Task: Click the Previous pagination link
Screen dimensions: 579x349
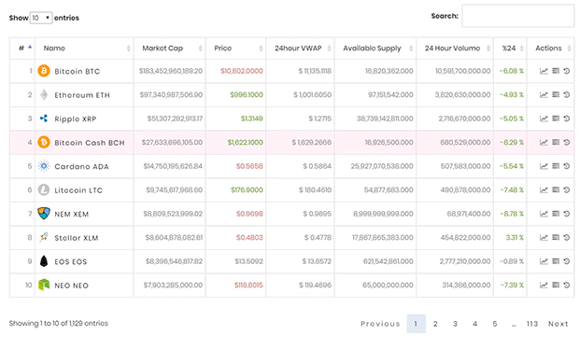Action: [x=380, y=324]
